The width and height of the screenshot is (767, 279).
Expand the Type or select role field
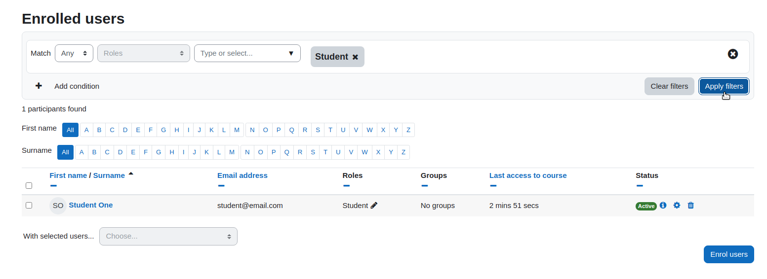click(x=247, y=53)
